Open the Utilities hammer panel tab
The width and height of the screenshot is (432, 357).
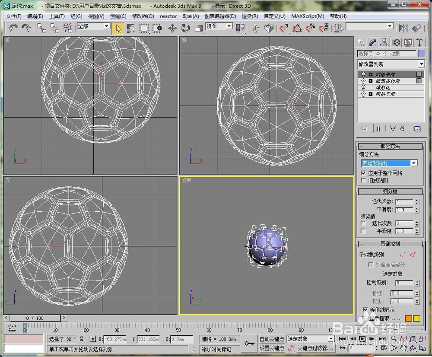tap(419, 43)
